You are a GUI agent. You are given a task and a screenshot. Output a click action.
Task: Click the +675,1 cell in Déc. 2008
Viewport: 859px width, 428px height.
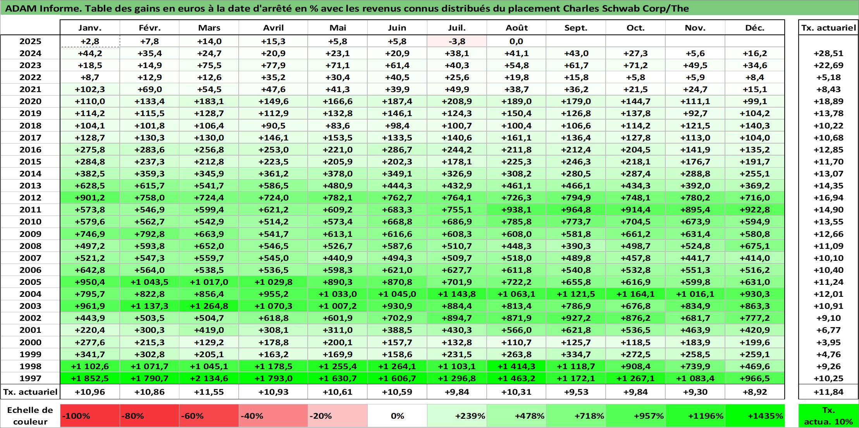click(x=755, y=246)
